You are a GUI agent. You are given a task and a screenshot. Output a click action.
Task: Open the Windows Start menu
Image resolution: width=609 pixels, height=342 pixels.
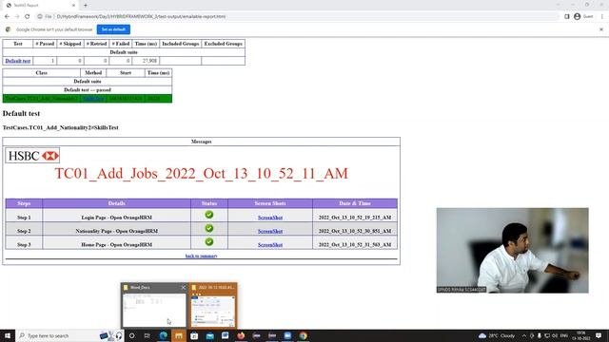(8, 335)
